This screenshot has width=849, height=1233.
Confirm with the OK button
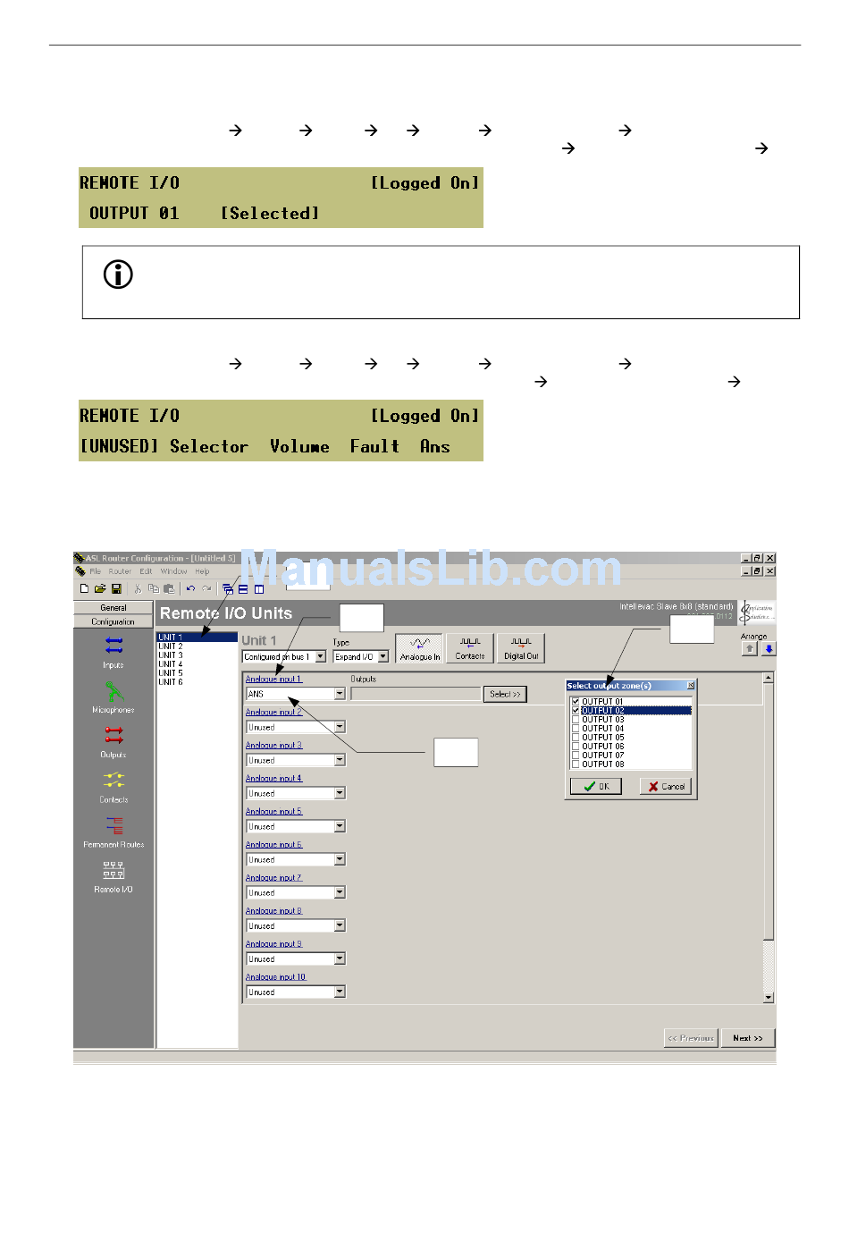pos(596,787)
